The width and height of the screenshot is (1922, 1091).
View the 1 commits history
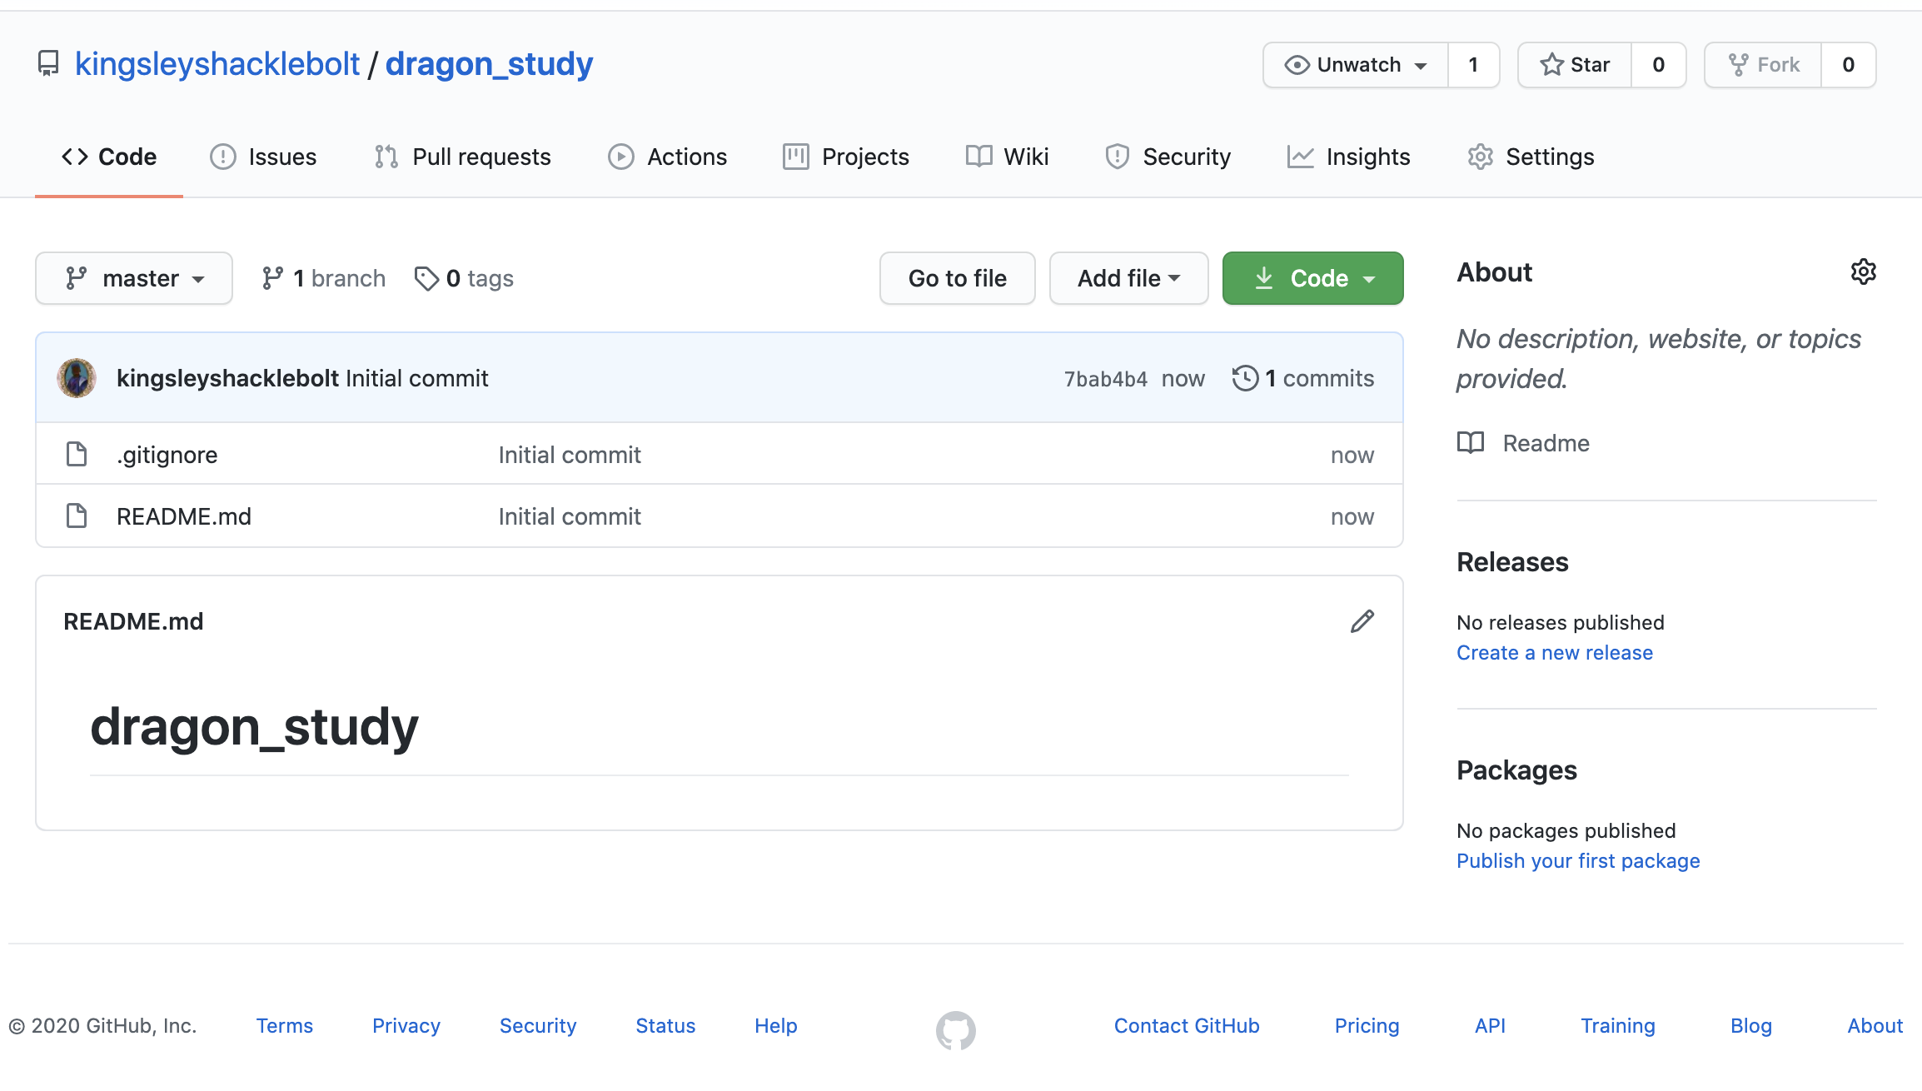(1303, 378)
